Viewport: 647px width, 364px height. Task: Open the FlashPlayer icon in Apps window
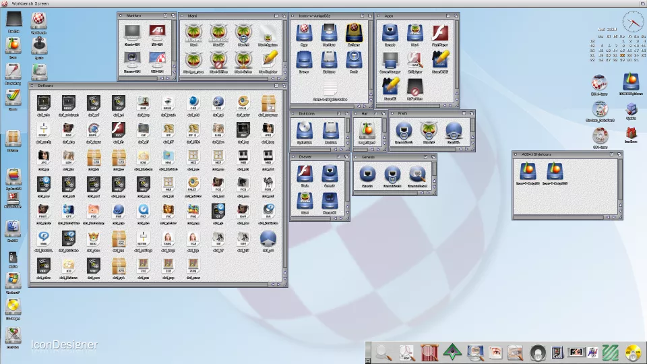[440, 33]
